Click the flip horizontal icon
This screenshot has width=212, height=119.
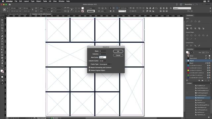(x=65, y=11)
